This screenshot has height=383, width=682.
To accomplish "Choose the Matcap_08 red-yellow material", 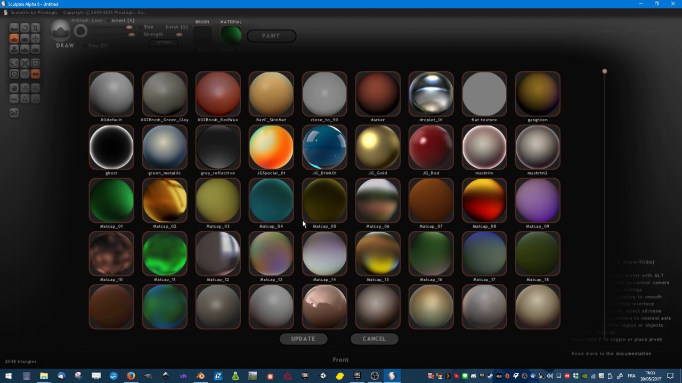I will [x=484, y=201].
